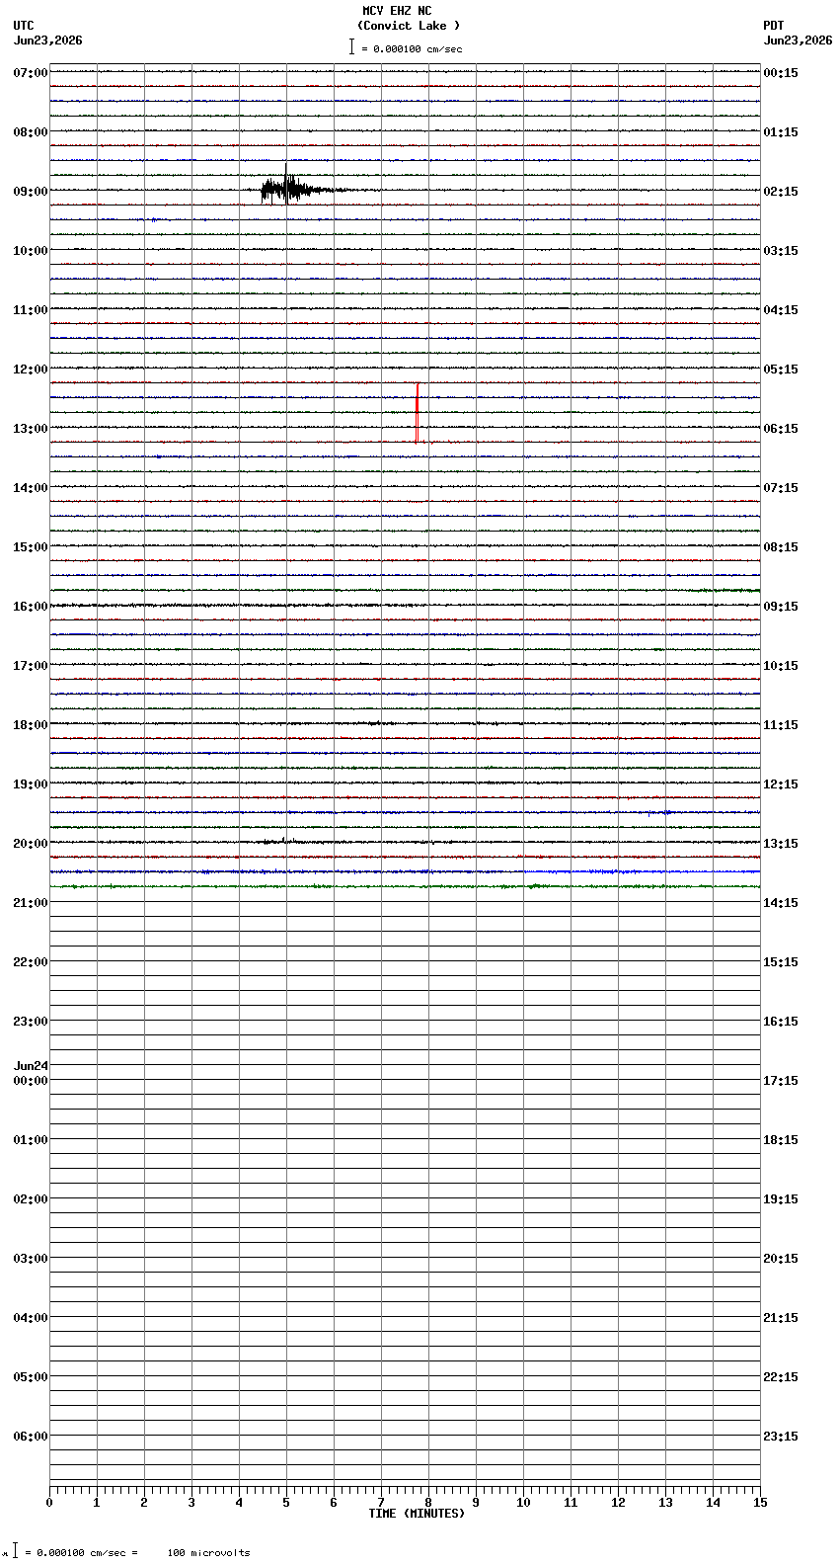Click the red vertical spike near 13:00 UTC
The height and width of the screenshot is (1565, 839).
click(418, 413)
